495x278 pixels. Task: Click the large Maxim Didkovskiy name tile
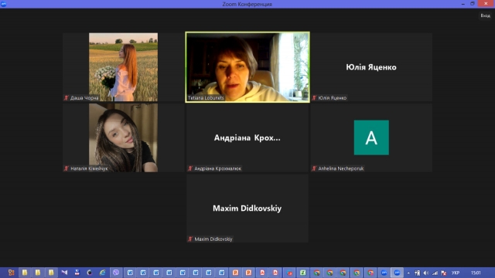tap(247, 208)
